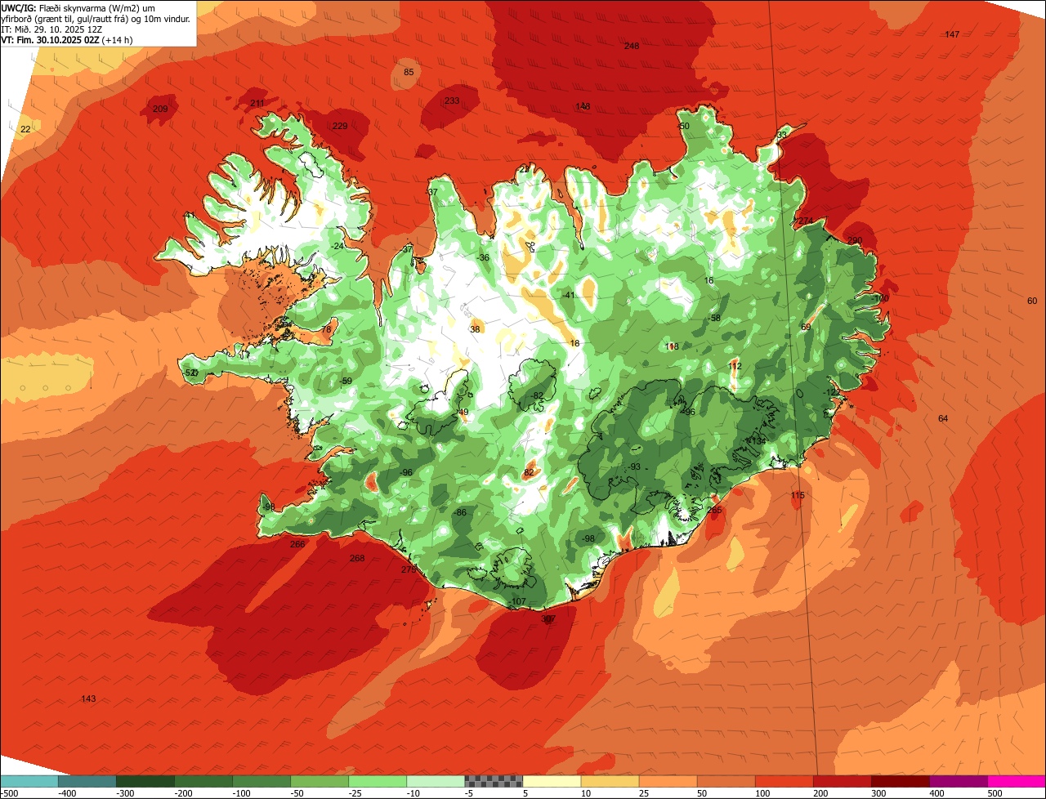Click the map value 22 on the left edge
The image size is (1046, 799).
[x=25, y=129]
